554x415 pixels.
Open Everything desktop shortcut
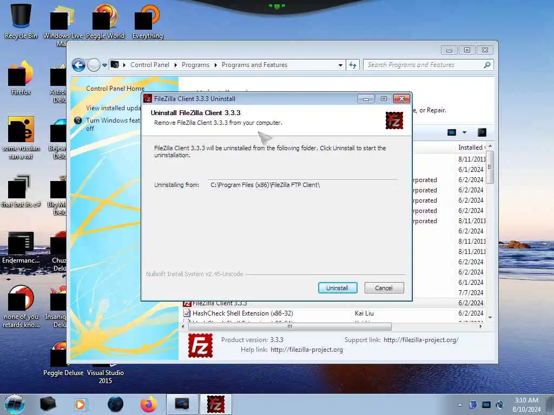click(x=147, y=21)
